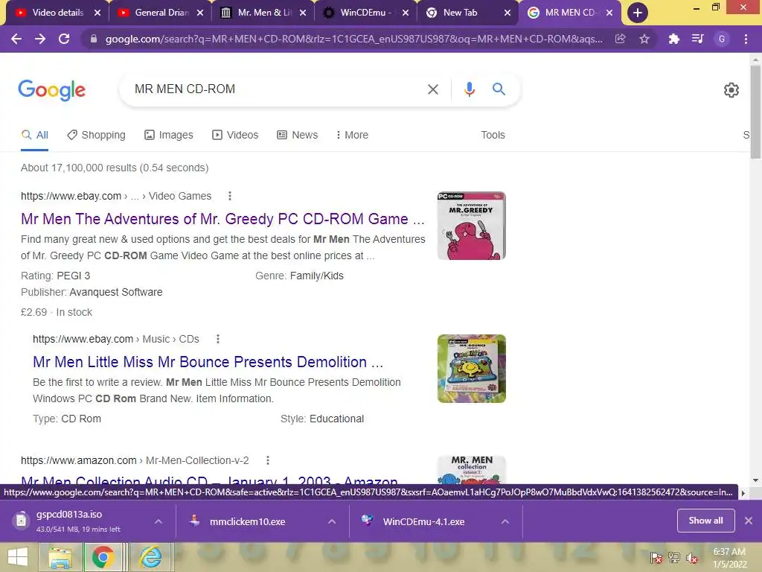Close the Video details tab
The height and width of the screenshot is (572, 762).
[97, 13]
